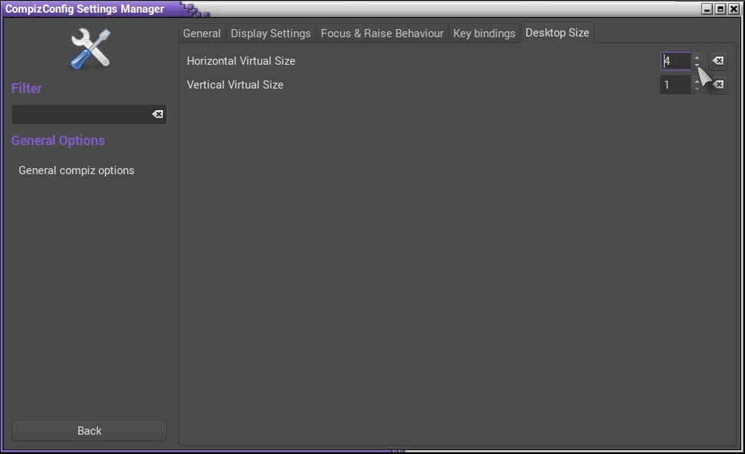
Task: Increase Horizontal Virtual Size with up arrow
Action: coord(697,57)
